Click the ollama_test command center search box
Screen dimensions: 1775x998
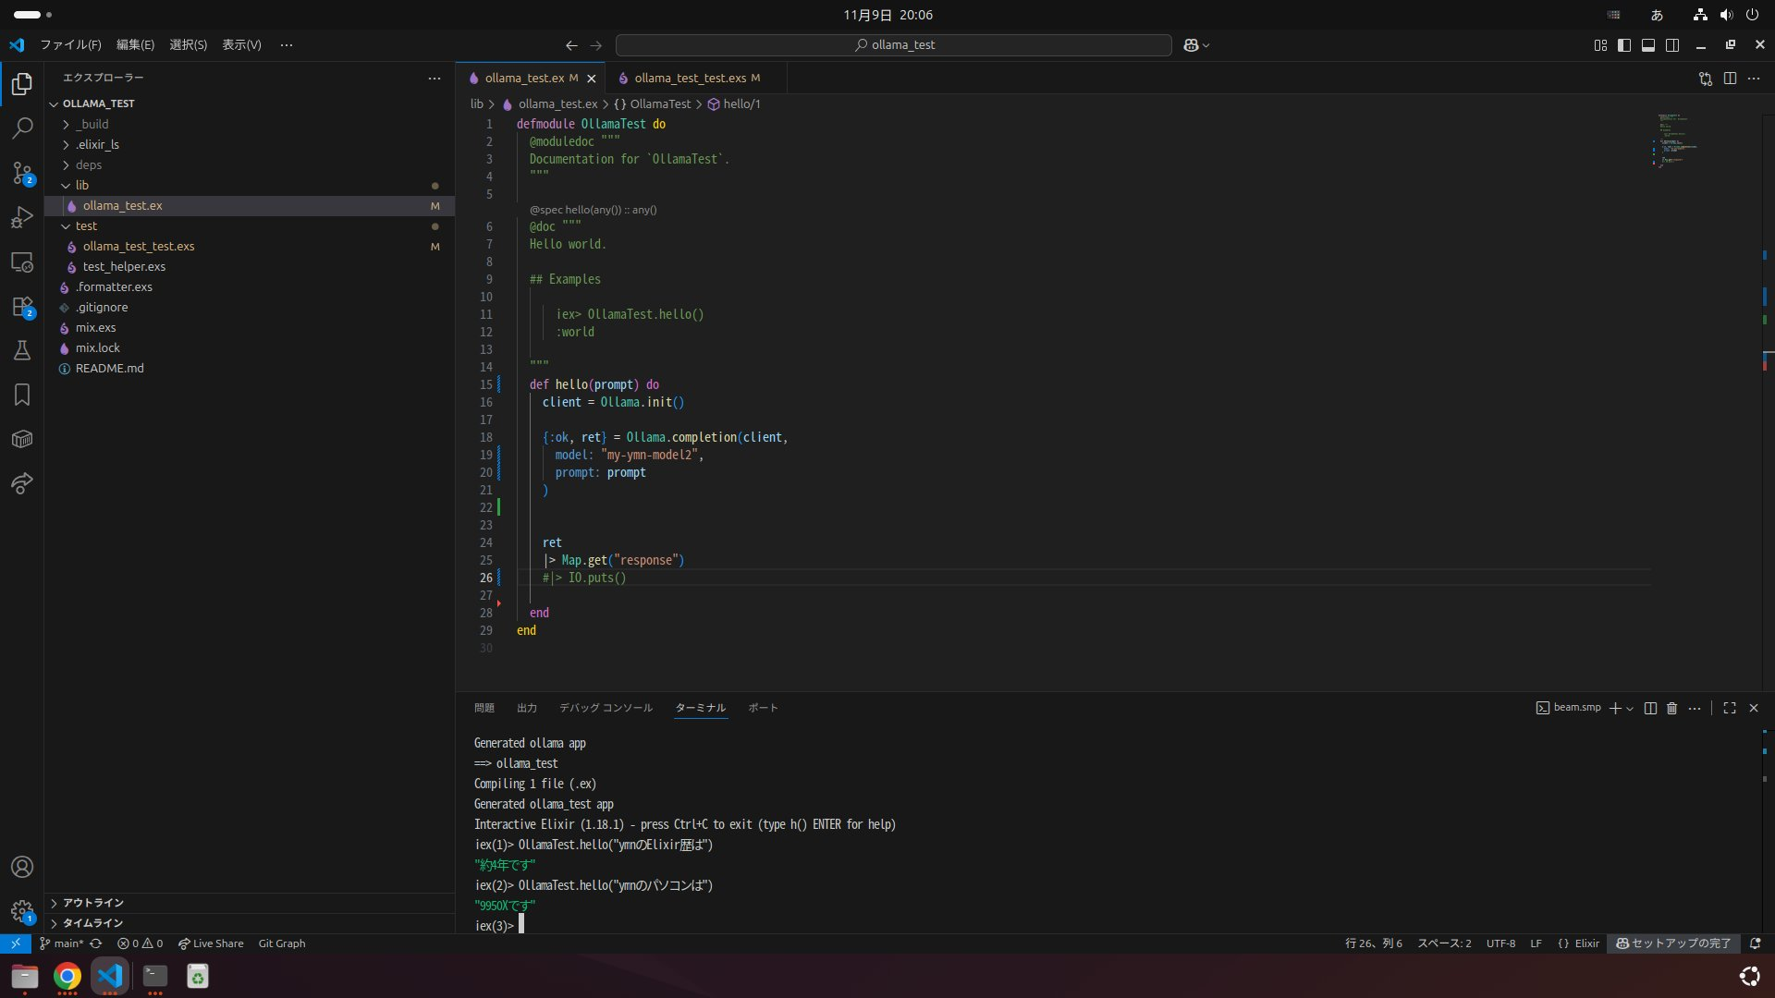point(893,44)
